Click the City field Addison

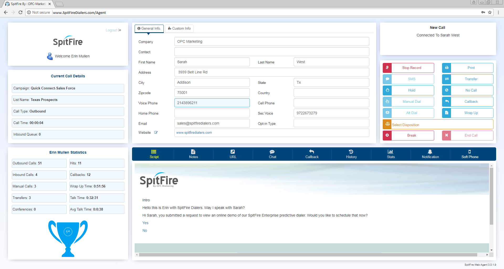point(212,82)
